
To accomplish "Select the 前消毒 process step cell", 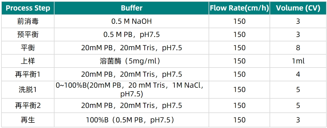I will [x=28, y=21].
